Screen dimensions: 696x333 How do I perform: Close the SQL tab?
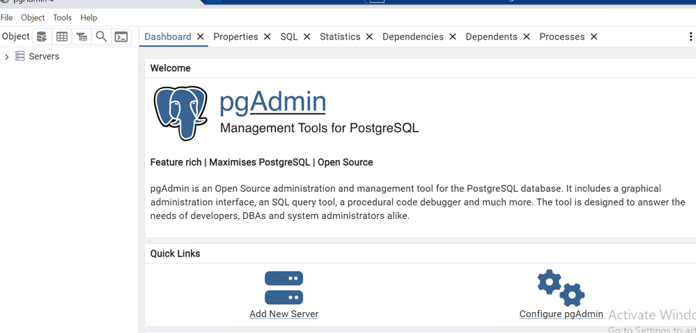coord(307,37)
